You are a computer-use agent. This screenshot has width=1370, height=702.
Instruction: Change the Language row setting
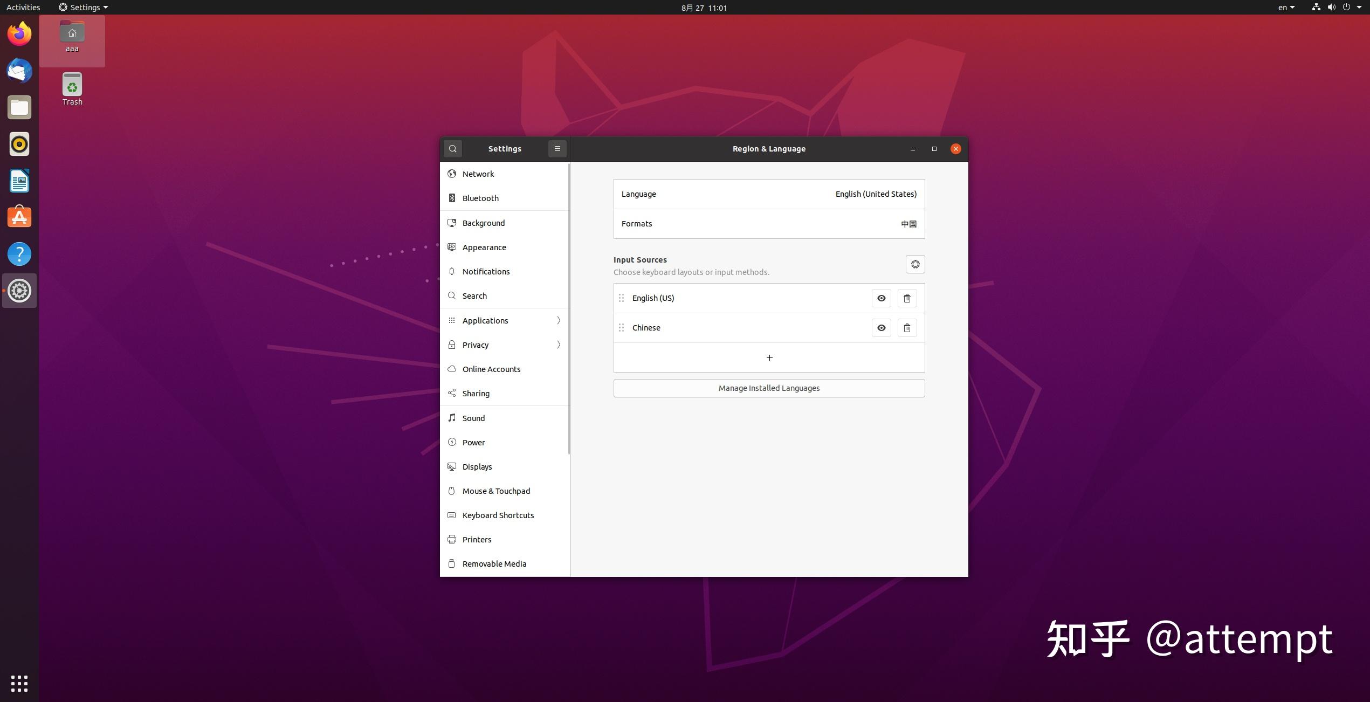(x=769, y=194)
